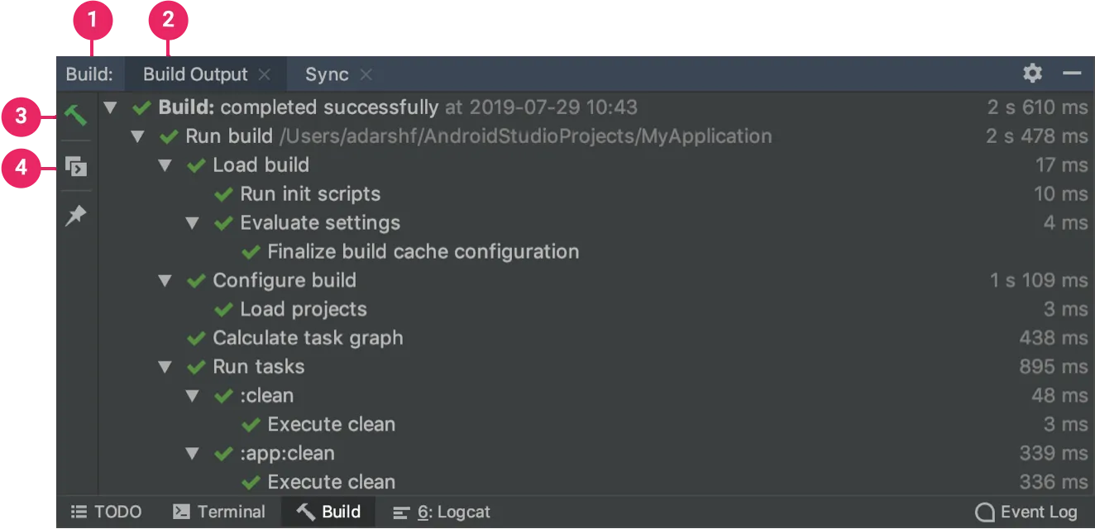This screenshot has height=529, width=1095.
Task: Collapse the Run build node
Action: (x=138, y=136)
